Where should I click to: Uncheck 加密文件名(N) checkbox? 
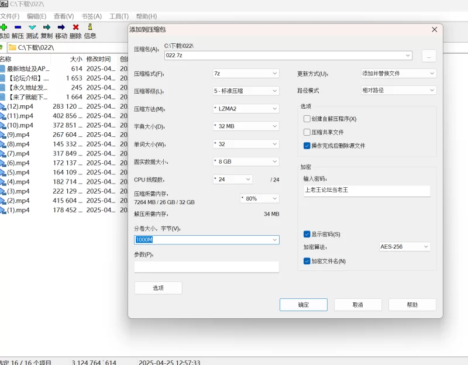[307, 261]
